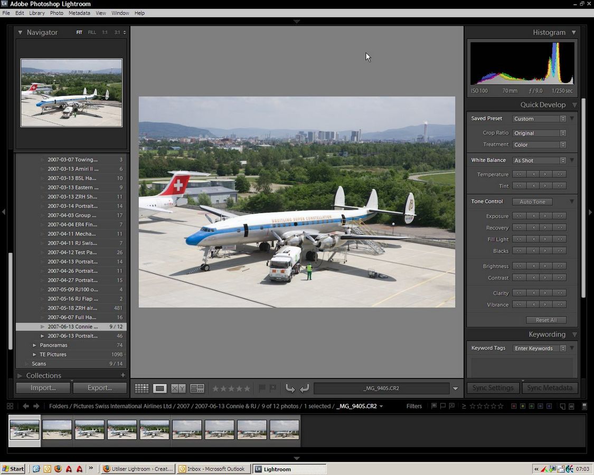Open the Saved Preset dropdown
The height and width of the screenshot is (475, 594).
tap(540, 119)
